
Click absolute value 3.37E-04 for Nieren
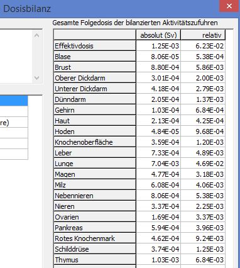coord(158,206)
